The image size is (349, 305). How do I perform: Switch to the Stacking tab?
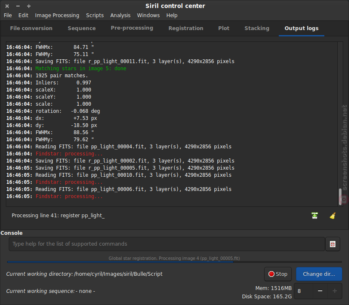click(x=257, y=28)
